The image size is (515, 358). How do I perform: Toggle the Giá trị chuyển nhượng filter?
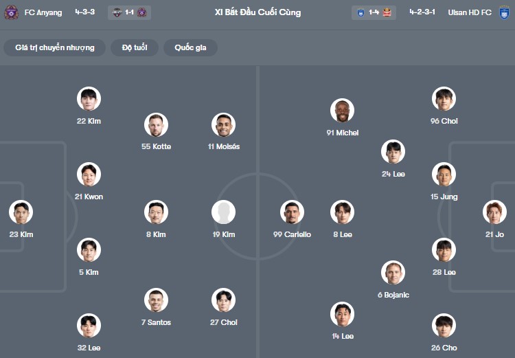coord(55,47)
